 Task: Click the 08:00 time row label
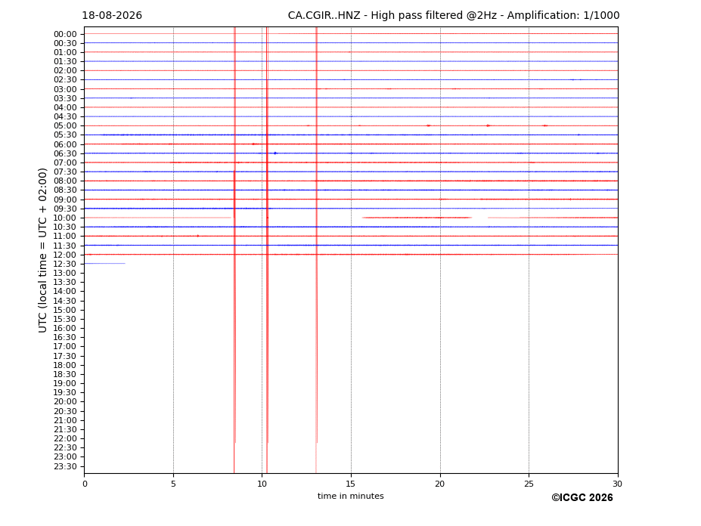(65, 181)
